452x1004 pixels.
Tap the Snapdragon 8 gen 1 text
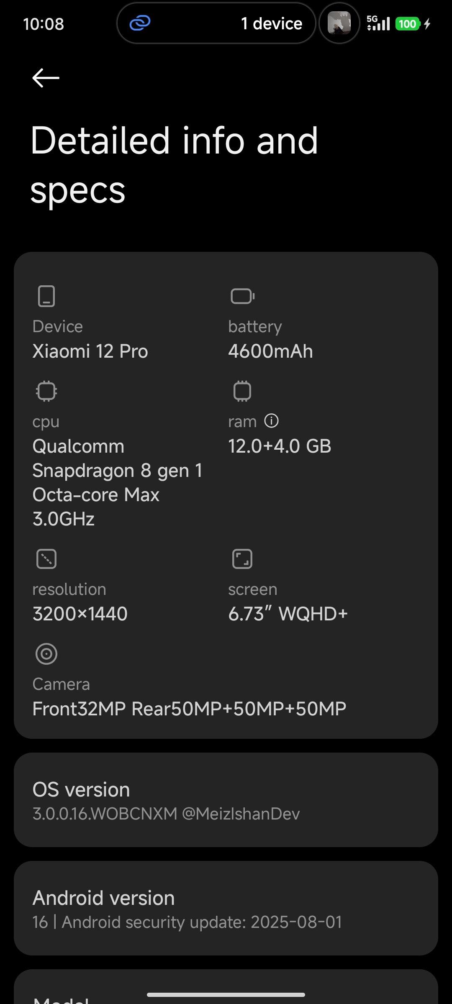117,471
